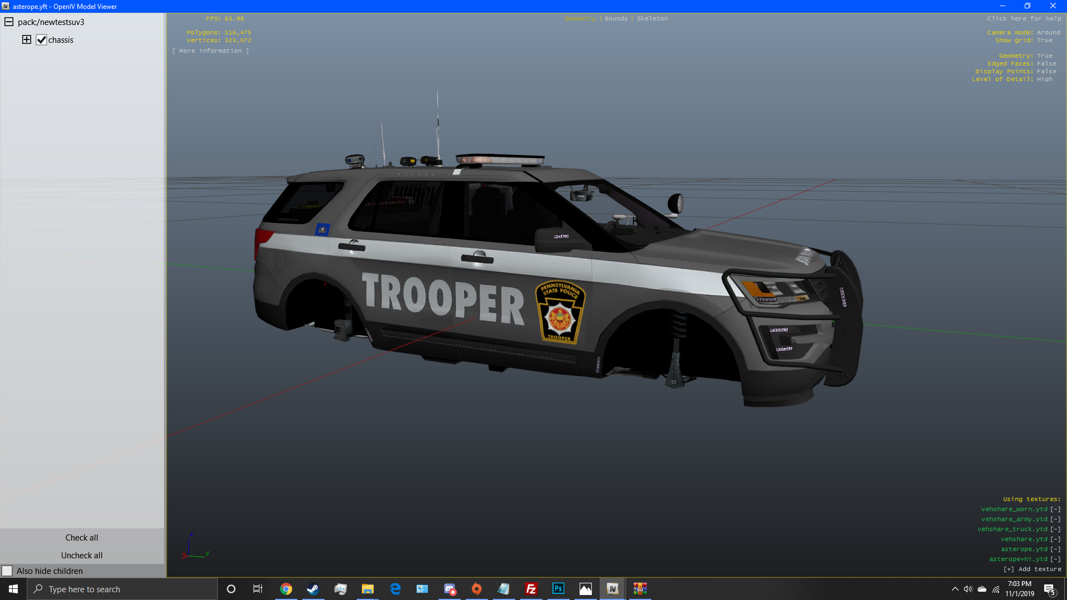Image resolution: width=1067 pixels, height=600 pixels.
Task: Remove the vehshare_truck.ytd texture
Action: click(1055, 529)
